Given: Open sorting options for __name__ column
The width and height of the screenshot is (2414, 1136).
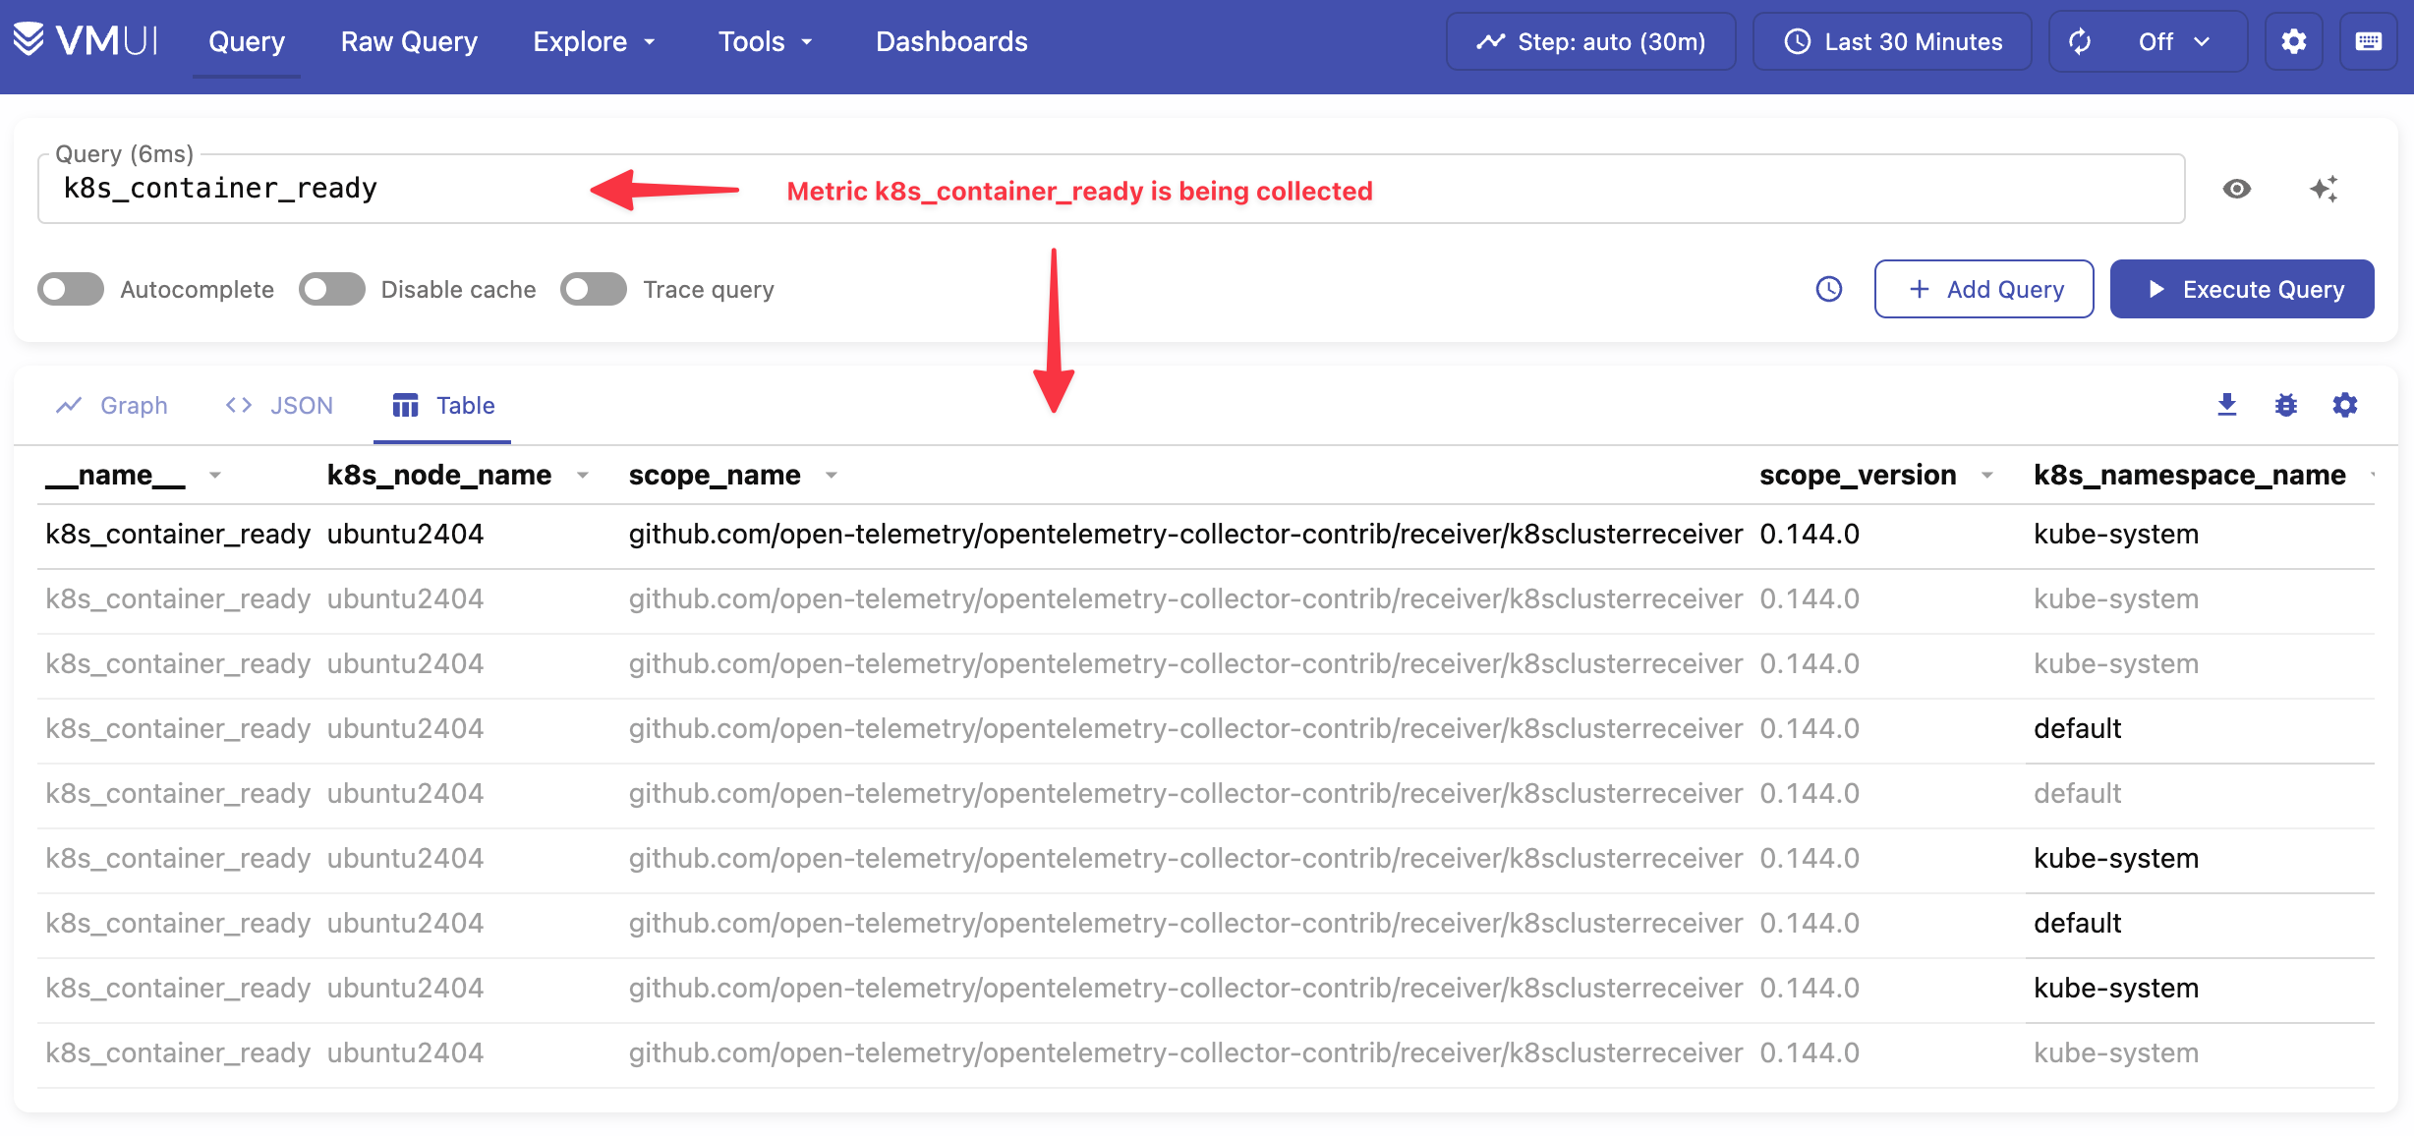Looking at the screenshot, I should pyautogui.click(x=216, y=476).
